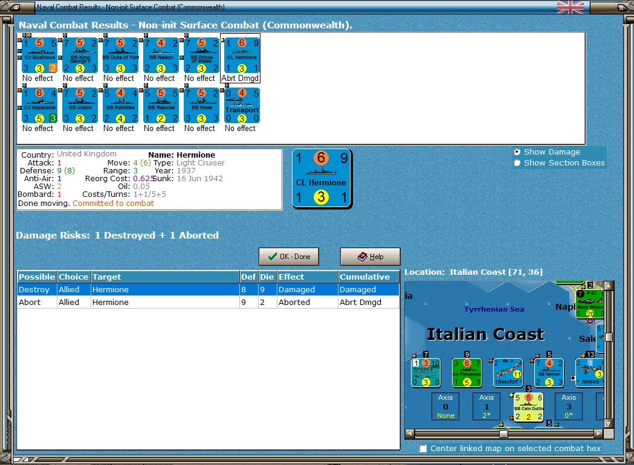
Task: Select the Destroy row for Hermione
Action: 209,289
